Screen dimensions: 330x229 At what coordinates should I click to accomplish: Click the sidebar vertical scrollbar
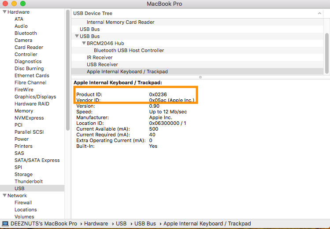pos(68,70)
